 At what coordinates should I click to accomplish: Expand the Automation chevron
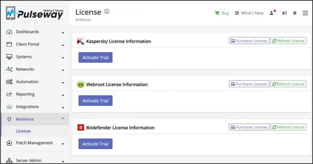[63, 83]
